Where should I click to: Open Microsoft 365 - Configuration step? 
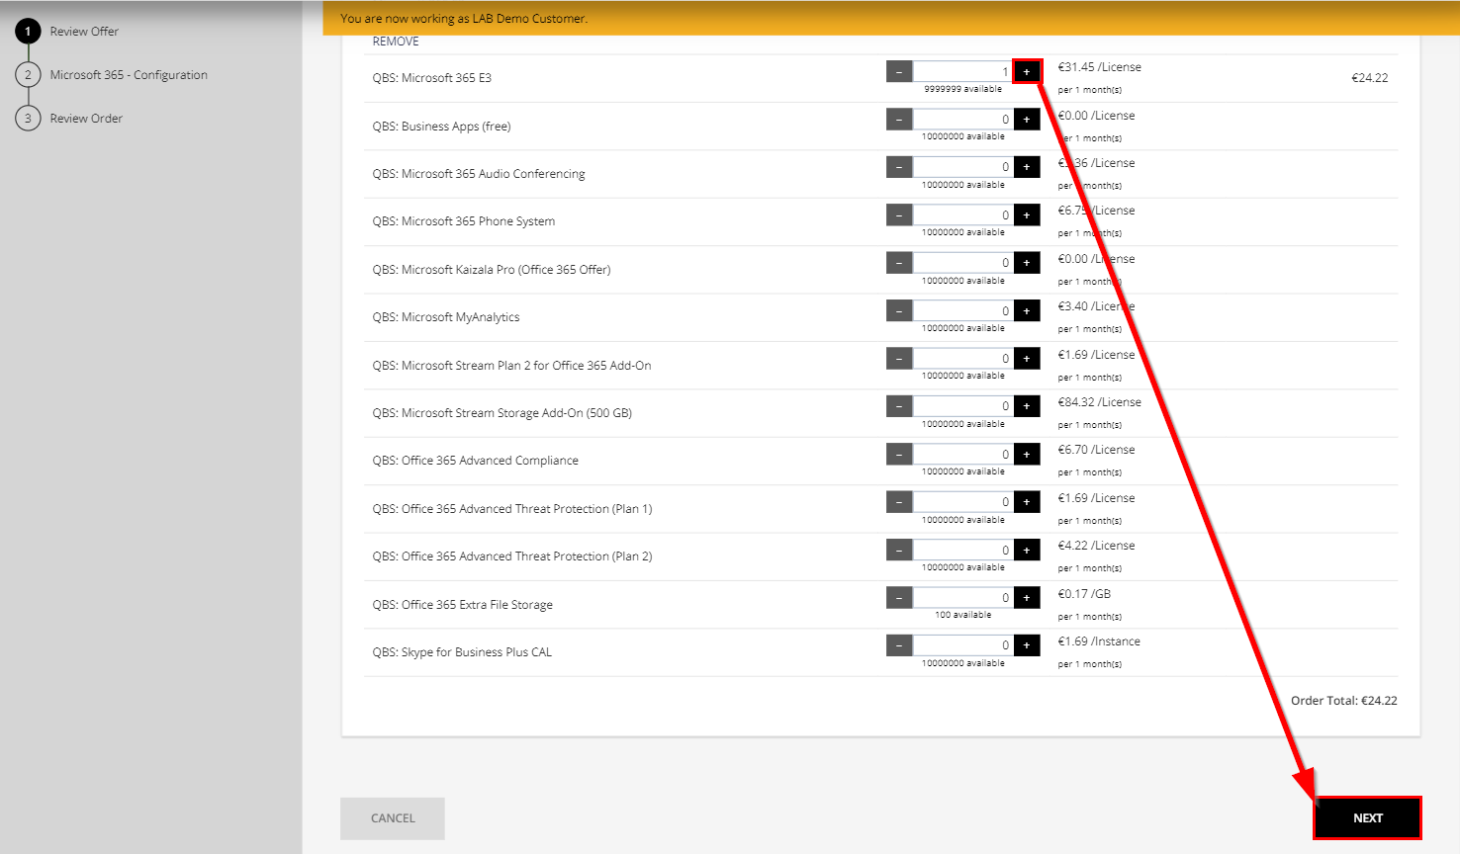(x=112, y=75)
